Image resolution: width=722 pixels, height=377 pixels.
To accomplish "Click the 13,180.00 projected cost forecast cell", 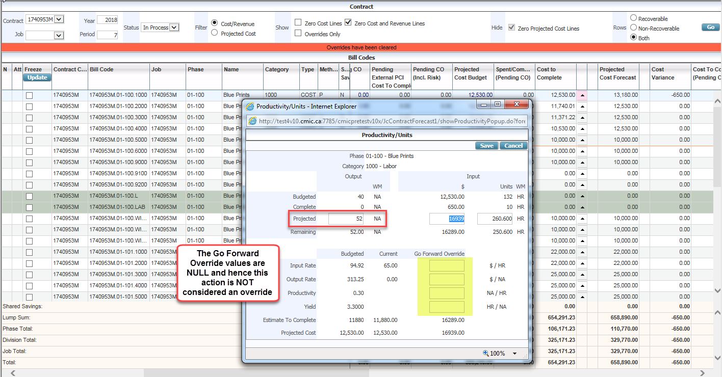I will click(x=618, y=95).
